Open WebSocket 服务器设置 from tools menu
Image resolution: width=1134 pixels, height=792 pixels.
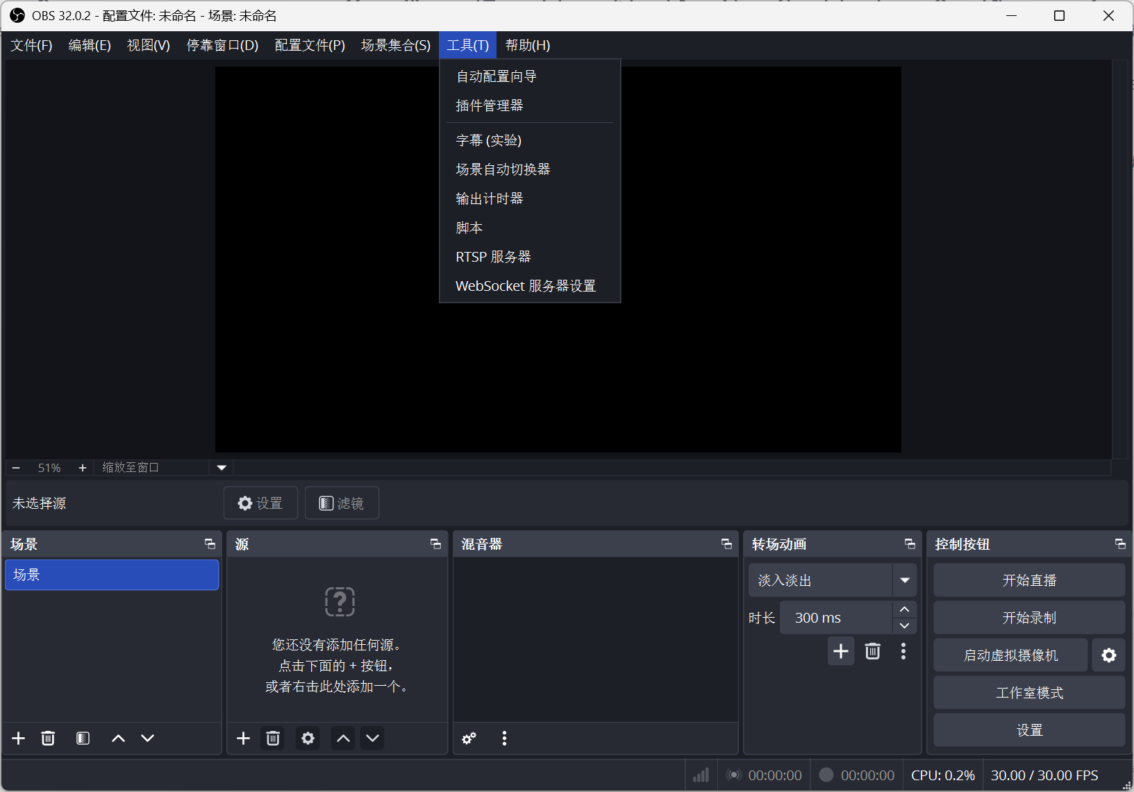click(x=525, y=285)
